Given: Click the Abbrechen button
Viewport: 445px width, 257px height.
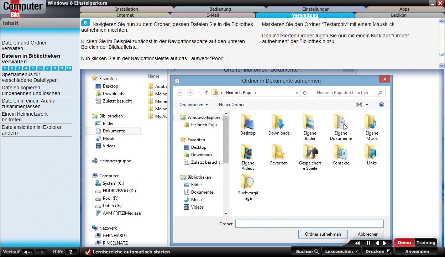Looking at the screenshot, I should coord(368,234).
